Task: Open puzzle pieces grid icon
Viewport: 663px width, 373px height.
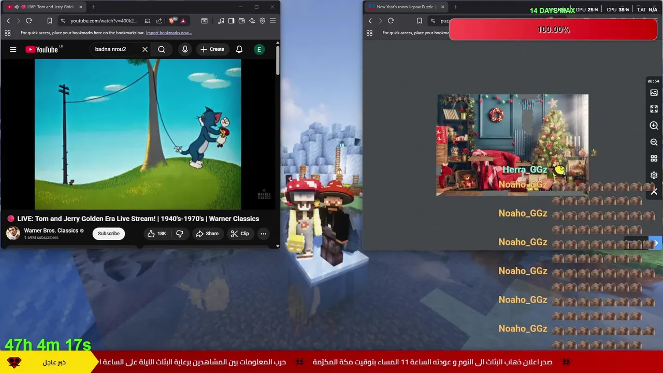Action: pyautogui.click(x=654, y=159)
